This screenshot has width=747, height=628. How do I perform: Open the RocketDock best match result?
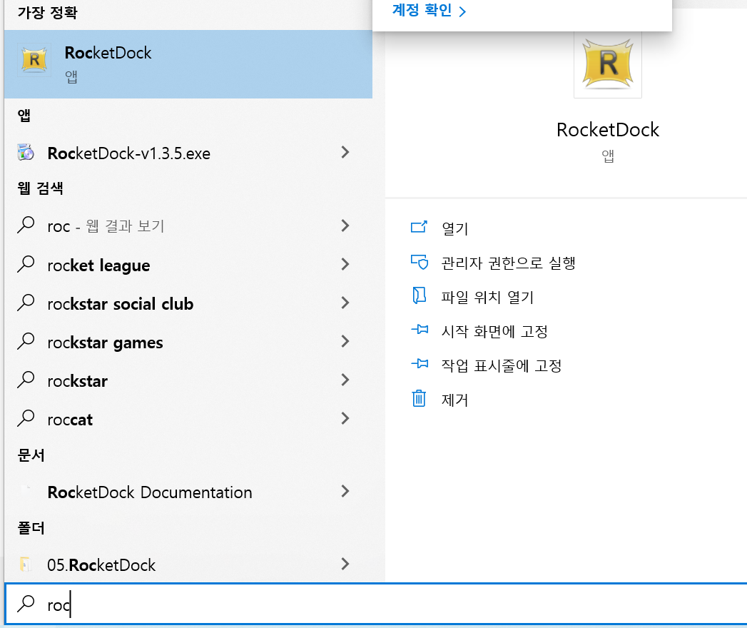pyautogui.click(x=188, y=64)
